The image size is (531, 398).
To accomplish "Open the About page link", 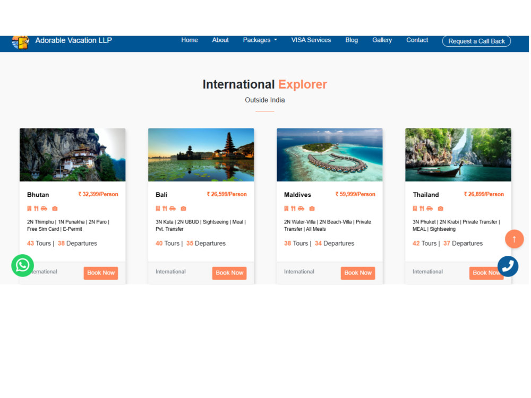I will pyautogui.click(x=220, y=40).
